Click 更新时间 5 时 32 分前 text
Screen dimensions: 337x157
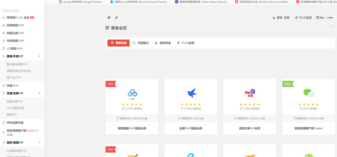[250, 118]
